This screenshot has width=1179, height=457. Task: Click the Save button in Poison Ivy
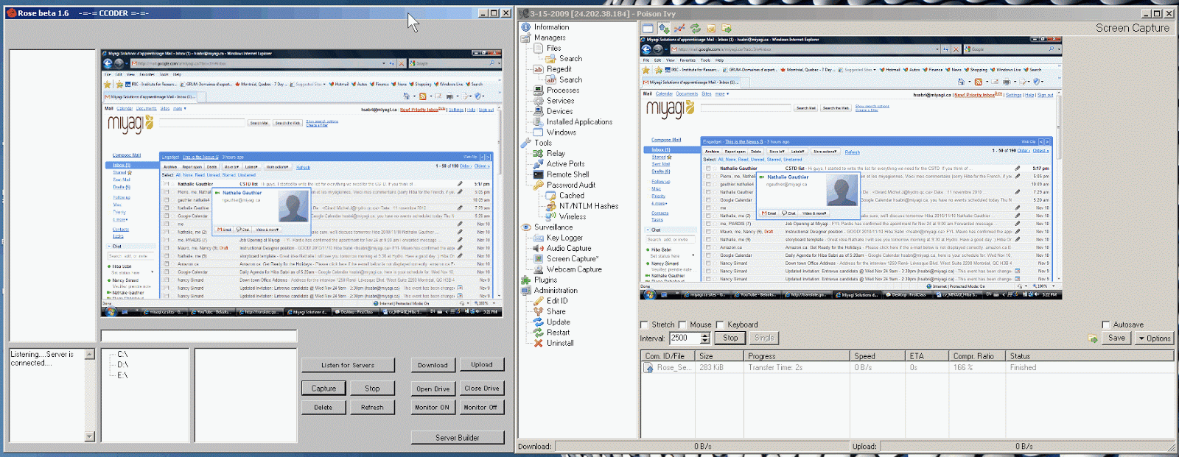click(x=1117, y=339)
